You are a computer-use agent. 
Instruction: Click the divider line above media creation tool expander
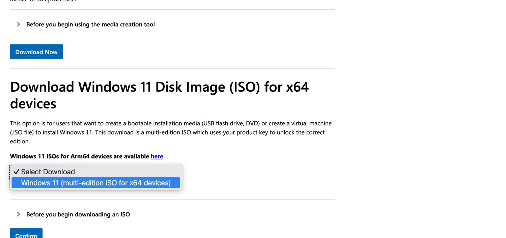(x=172, y=9)
